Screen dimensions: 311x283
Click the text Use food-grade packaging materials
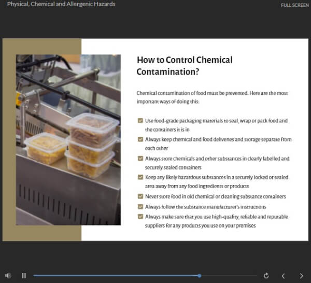(216, 125)
